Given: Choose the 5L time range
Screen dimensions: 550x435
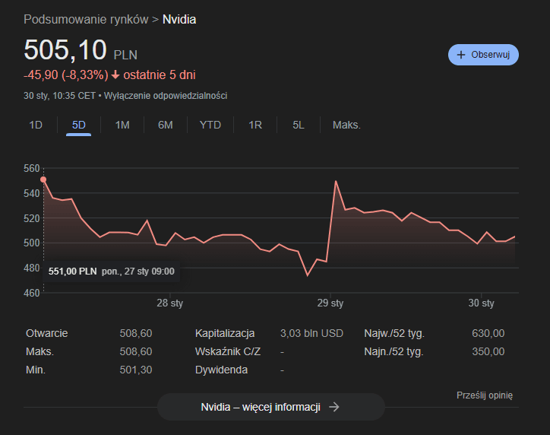Looking at the screenshot, I should pos(299,125).
